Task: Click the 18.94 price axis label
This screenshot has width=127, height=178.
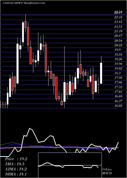Action: [x=118, y=64]
